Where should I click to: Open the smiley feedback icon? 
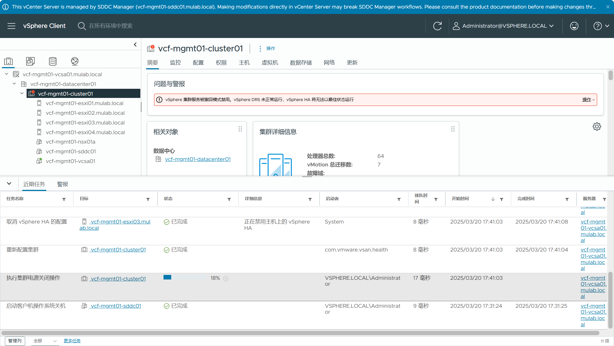pos(574,26)
